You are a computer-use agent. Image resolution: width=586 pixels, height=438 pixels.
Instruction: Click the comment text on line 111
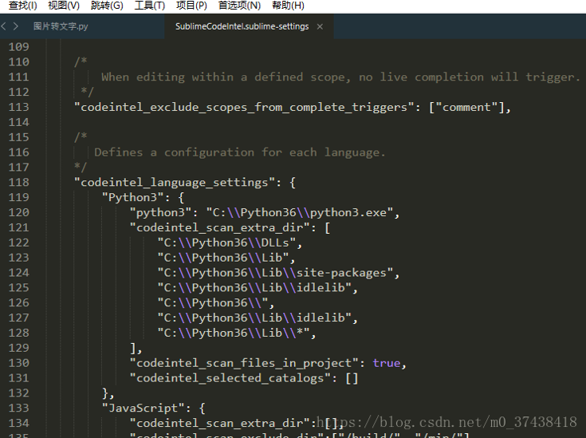340,77
